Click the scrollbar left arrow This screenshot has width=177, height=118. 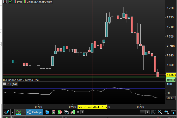(x=82, y=112)
